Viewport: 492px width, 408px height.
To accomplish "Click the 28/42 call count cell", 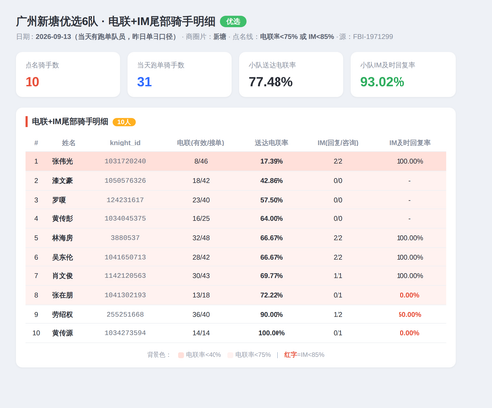I will (x=201, y=257).
